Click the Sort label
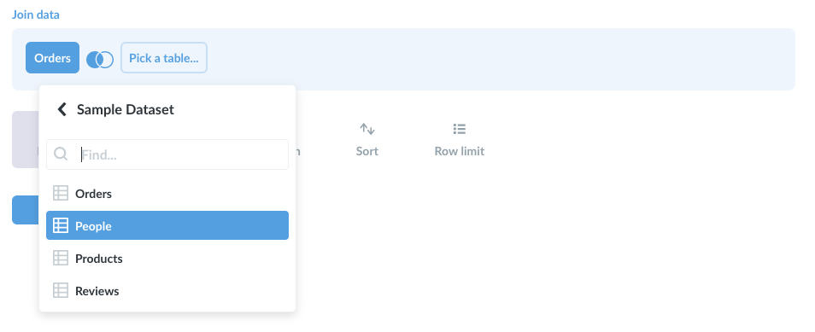The image size is (815, 332). (367, 151)
